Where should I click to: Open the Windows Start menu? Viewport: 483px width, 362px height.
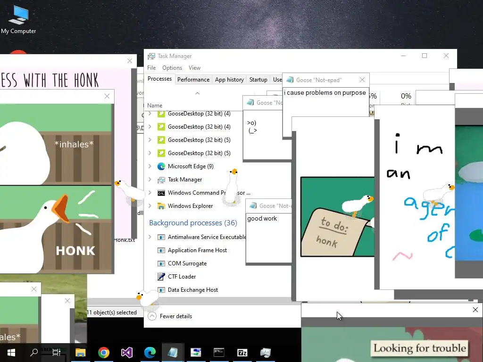point(11,353)
